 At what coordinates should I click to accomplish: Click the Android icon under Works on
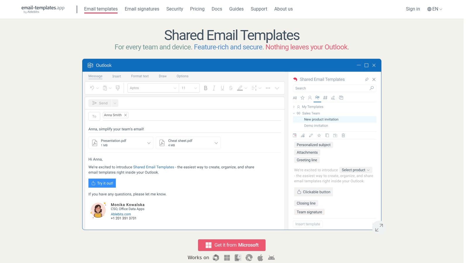pyautogui.click(x=271, y=257)
